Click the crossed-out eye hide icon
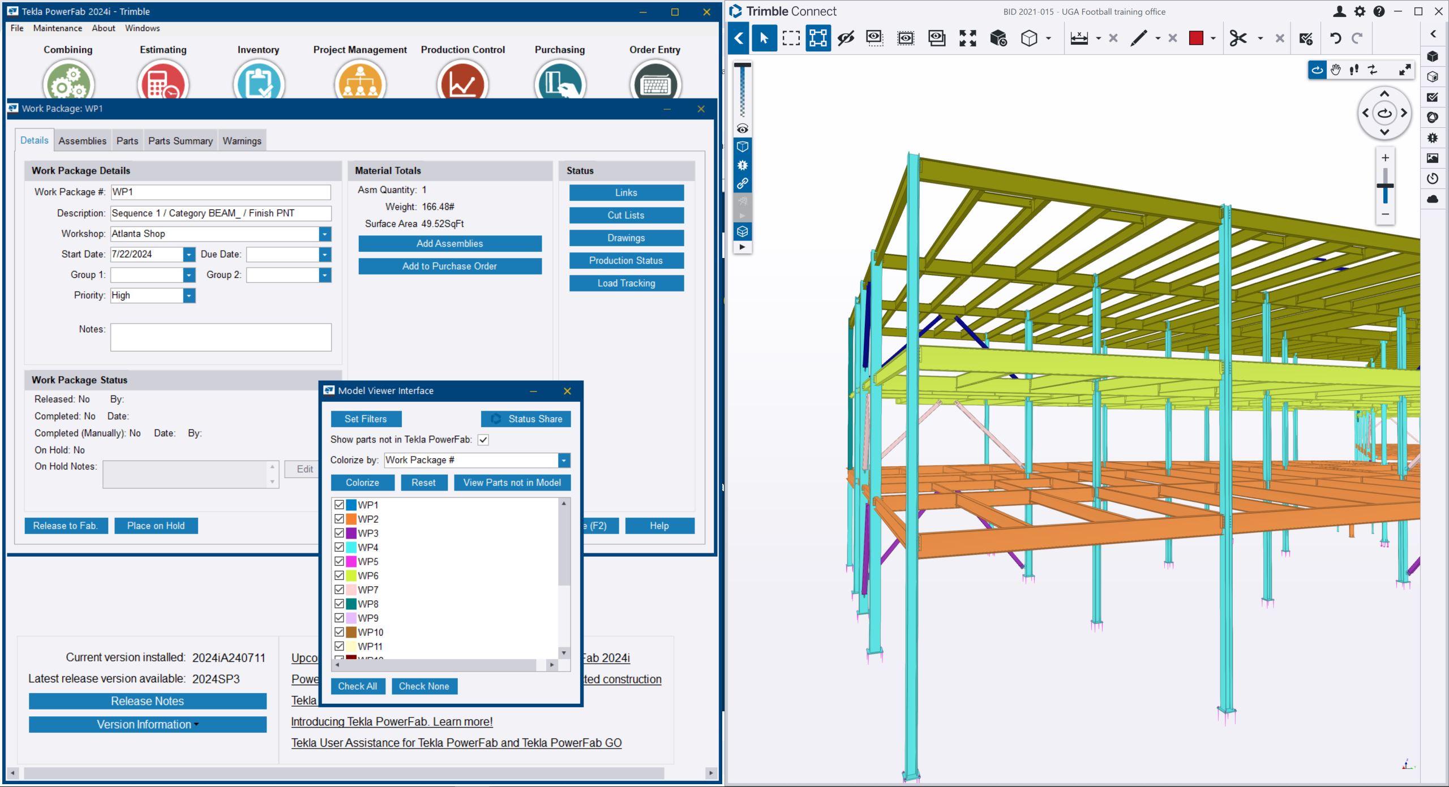This screenshot has width=1449, height=787. [x=846, y=38]
